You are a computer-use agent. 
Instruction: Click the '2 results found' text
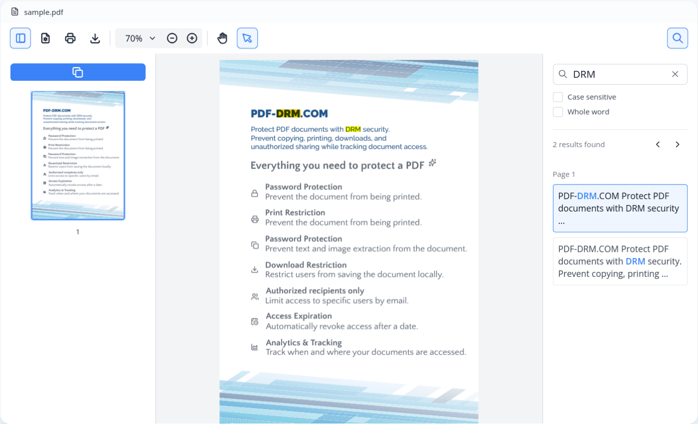click(578, 145)
